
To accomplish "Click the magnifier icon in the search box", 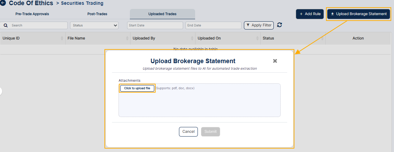I will pos(6,25).
